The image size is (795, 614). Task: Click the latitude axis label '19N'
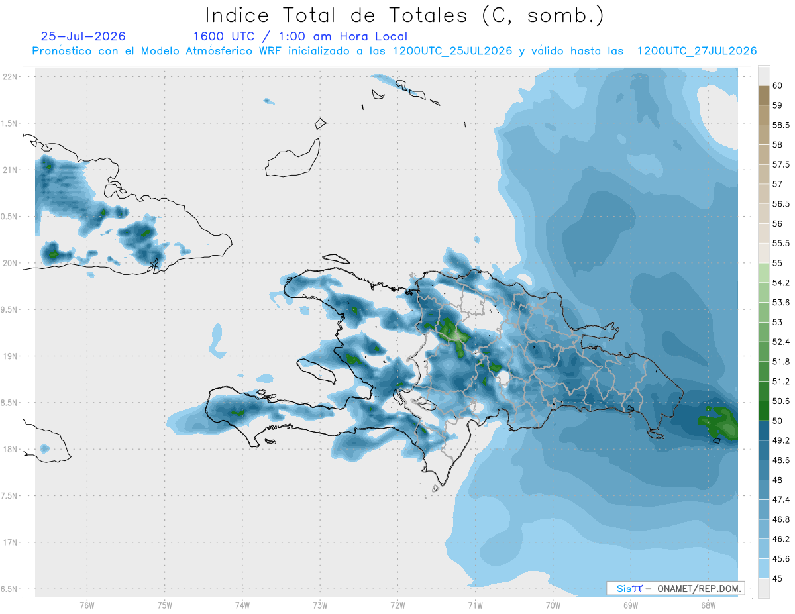pyautogui.click(x=9, y=356)
